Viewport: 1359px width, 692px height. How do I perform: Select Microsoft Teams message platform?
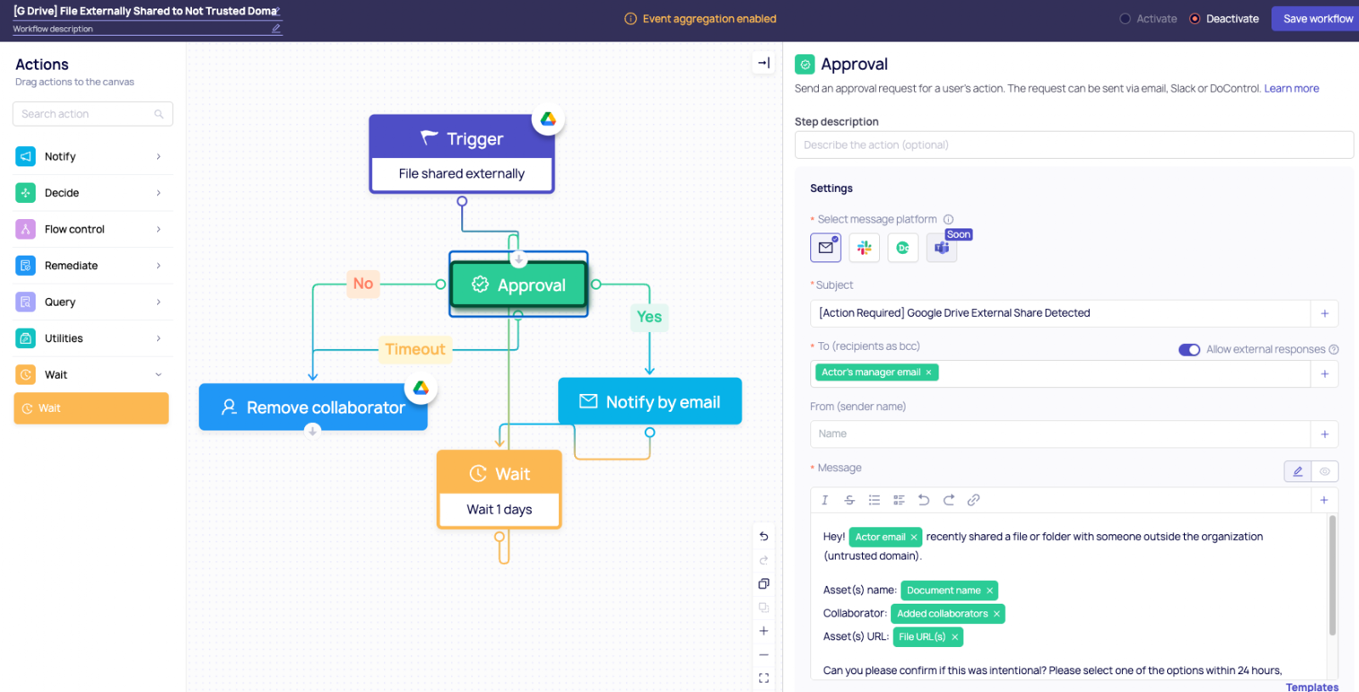(x=941, y=247)
